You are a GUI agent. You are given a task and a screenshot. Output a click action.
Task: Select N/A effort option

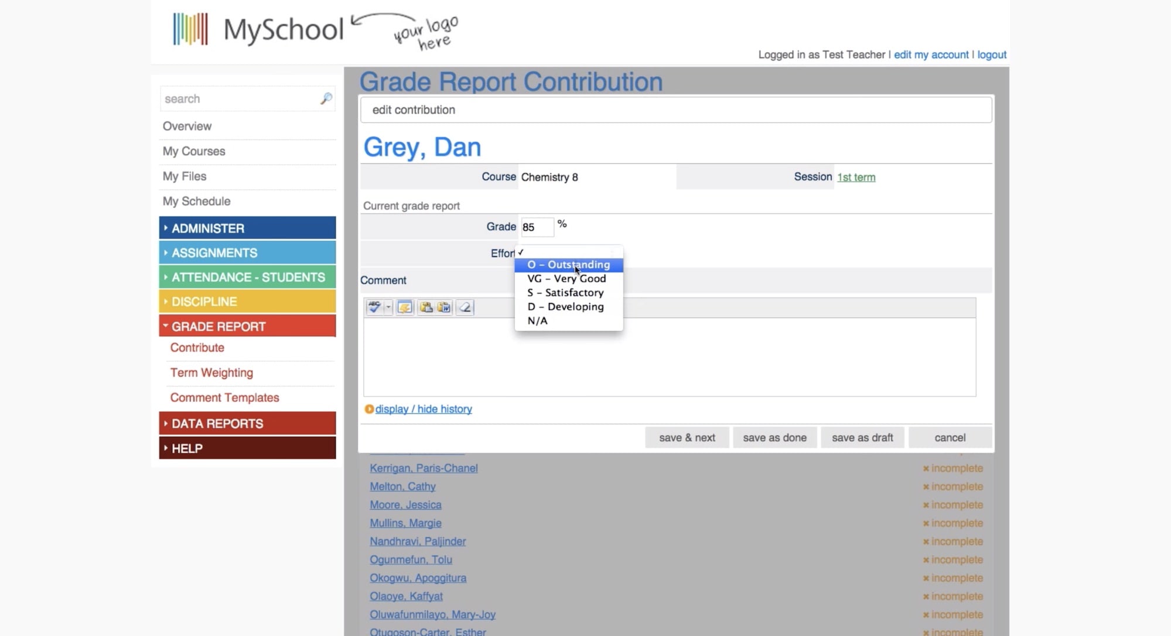568,321
